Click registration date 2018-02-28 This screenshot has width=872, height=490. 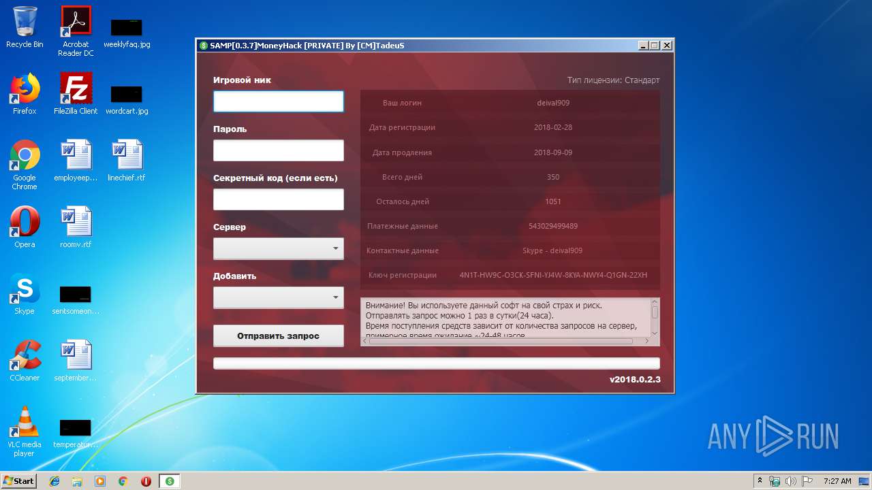tap(553, 127)
